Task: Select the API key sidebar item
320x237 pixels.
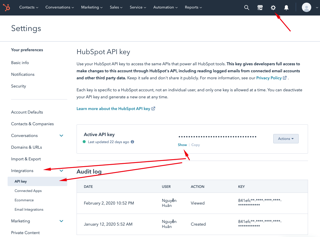Action: pyautogui.click(x=37, y=181)
